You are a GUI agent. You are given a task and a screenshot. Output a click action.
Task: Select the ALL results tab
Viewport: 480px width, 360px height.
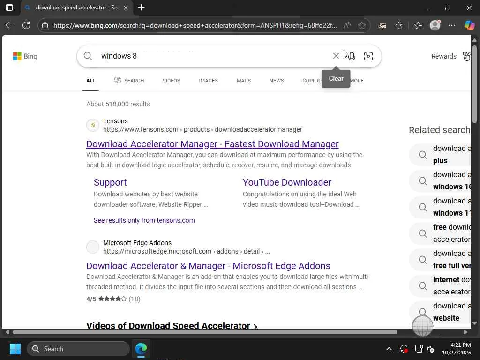coord(90,81)
